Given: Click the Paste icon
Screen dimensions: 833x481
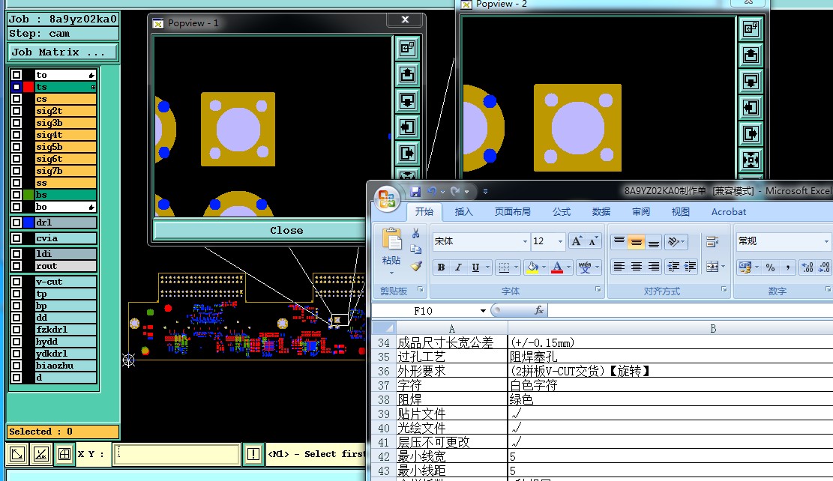Looking at the screenshot, I should tap(391, 240).
